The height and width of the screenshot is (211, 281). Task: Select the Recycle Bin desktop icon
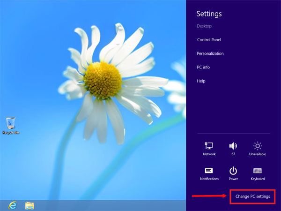pyautogui.click(x=11, y=125)
